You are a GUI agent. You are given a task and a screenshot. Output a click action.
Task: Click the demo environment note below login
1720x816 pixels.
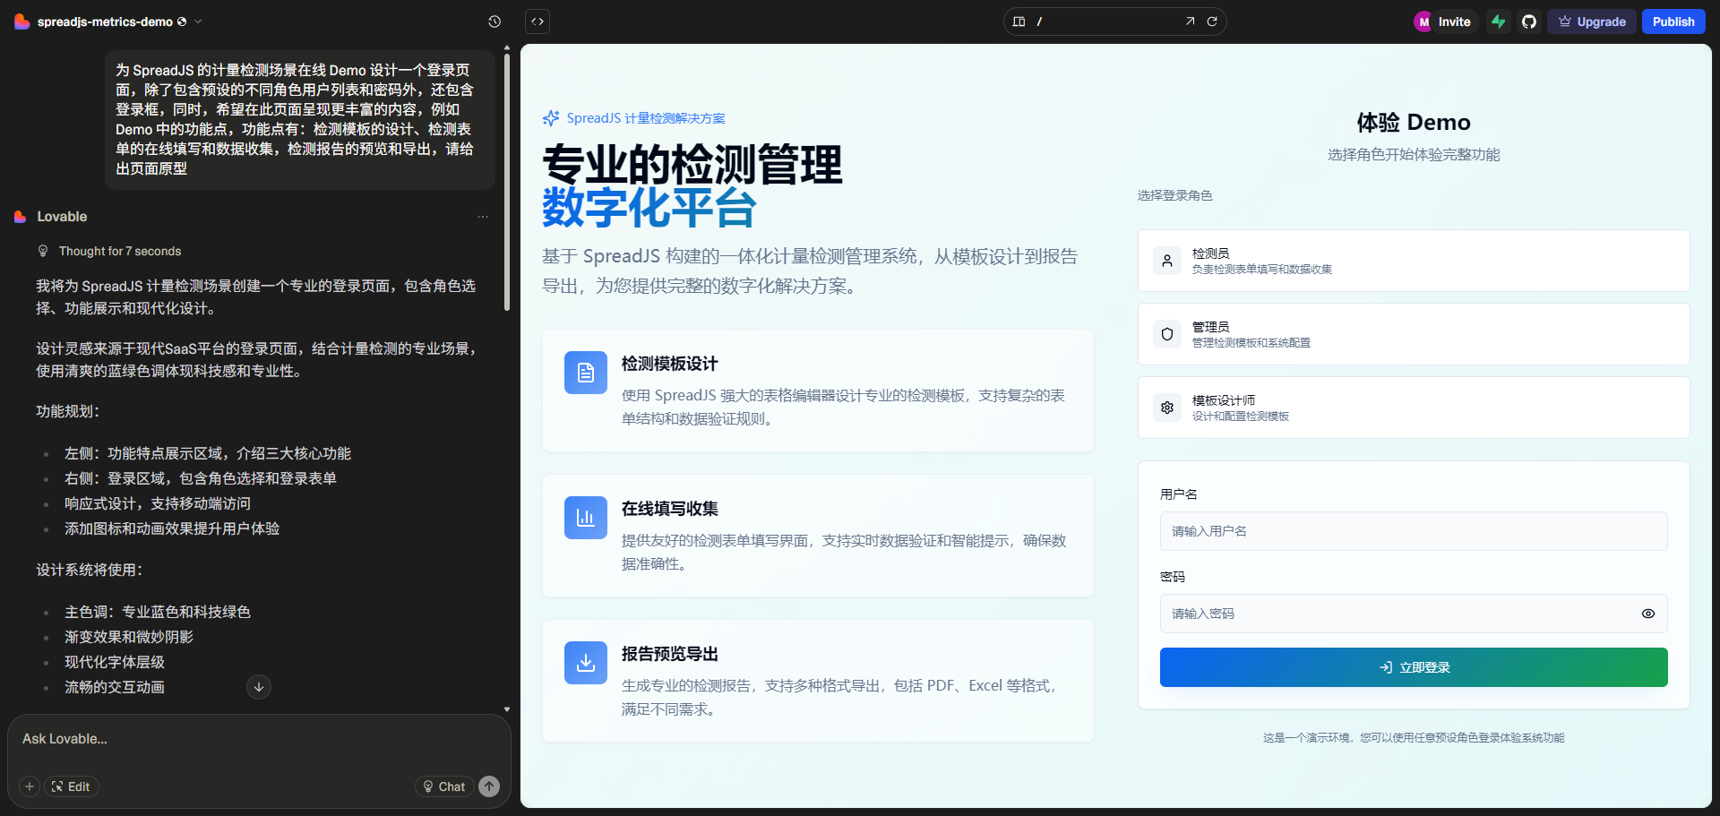[1414, 738]
